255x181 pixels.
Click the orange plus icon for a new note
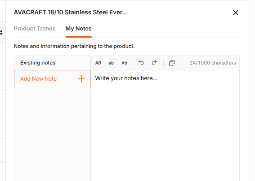pos(81,79)
